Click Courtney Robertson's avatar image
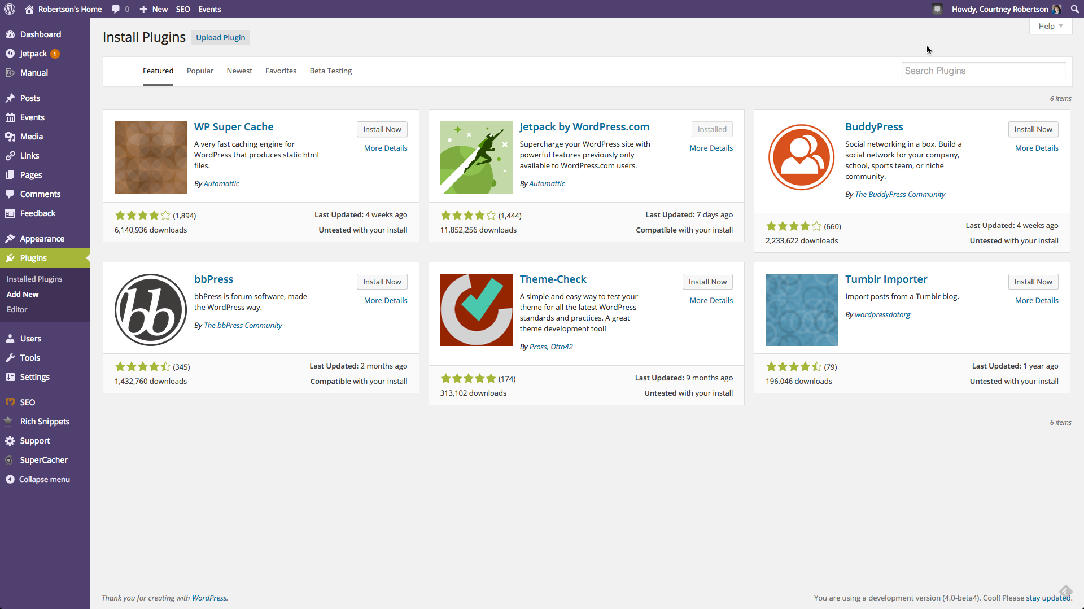The height and width of the screenshot is (609, 1084). (1056, 9)
